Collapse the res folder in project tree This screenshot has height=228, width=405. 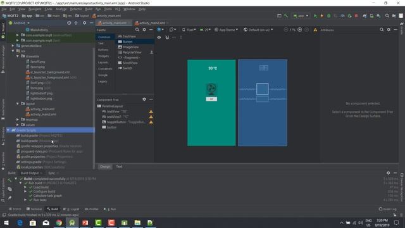[13, 51]
